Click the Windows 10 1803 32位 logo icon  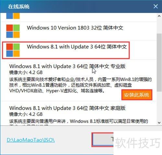[13, 31]
